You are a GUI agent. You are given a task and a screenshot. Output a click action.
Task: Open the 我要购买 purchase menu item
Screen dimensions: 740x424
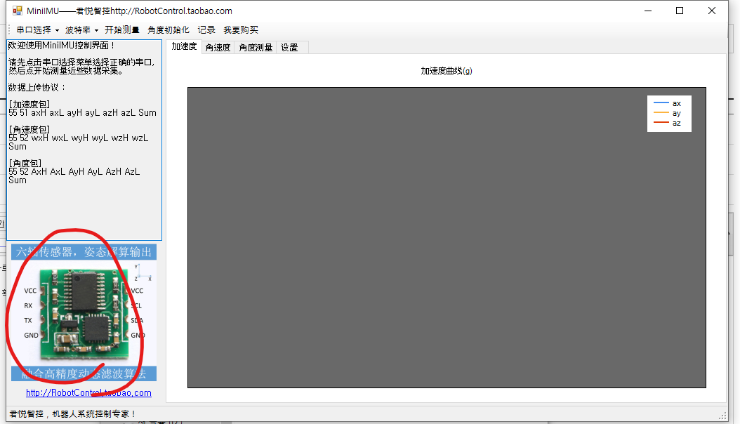(x=241, y=30)
